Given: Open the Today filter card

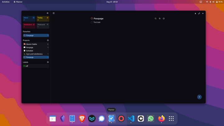Looking at the screenshot, I should (43, 19).
